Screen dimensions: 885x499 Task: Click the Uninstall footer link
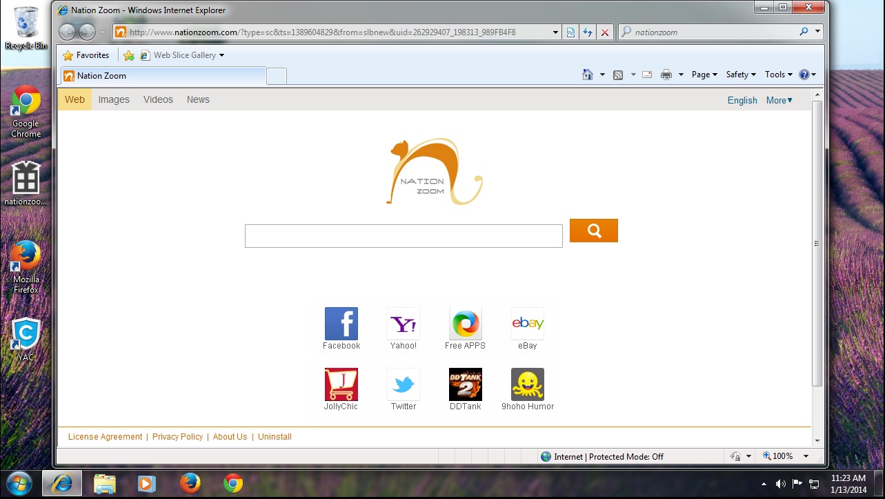[275, 437]
